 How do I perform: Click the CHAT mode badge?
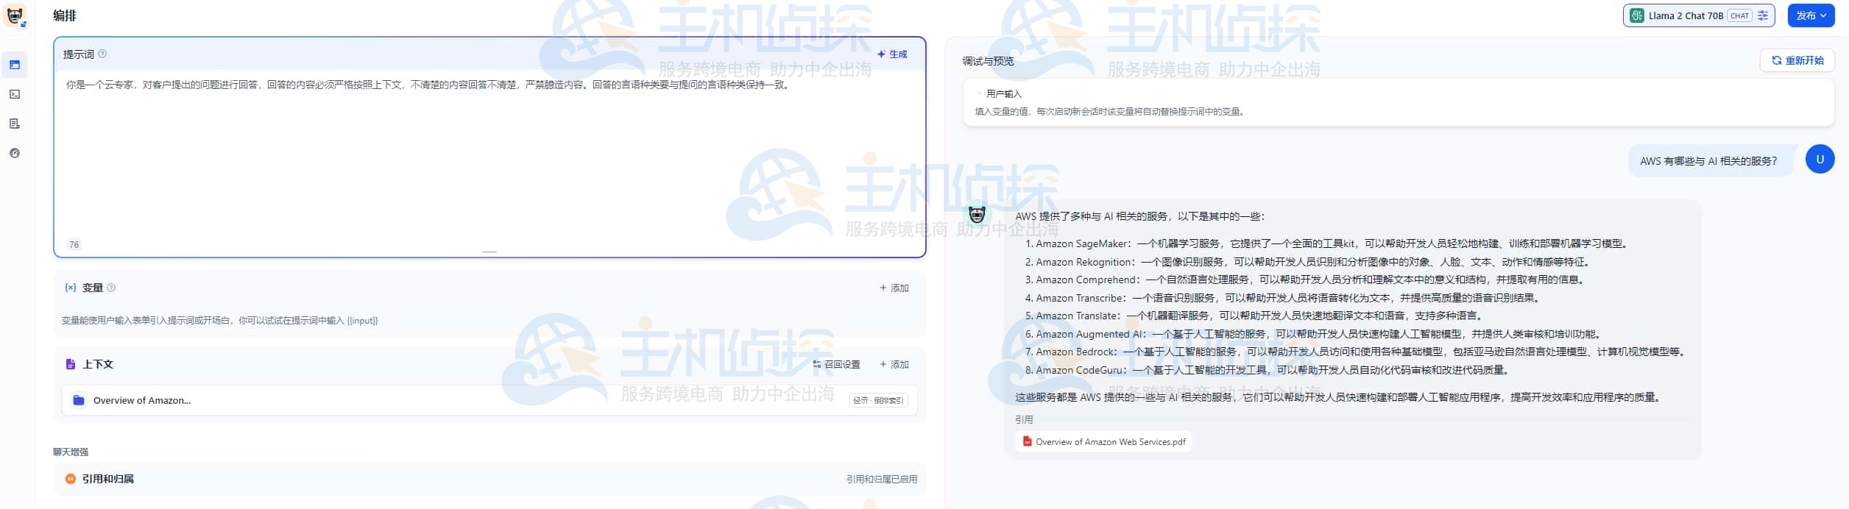click(x=1739, y=15)
